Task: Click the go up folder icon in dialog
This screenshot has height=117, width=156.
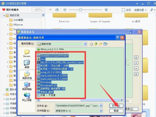Action: coord(96,44)
